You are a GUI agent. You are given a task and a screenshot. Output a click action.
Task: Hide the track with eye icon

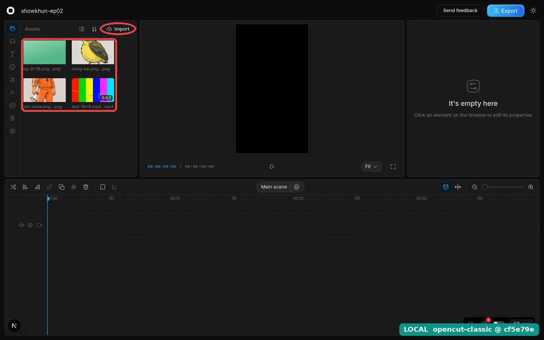[x=30, y=225]
